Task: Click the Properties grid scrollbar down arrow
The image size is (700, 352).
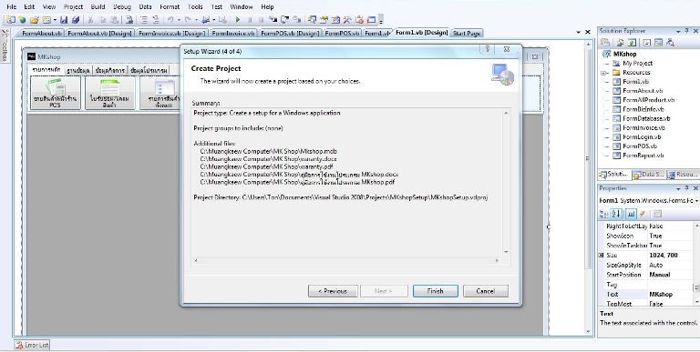Action: tap(696, 302)
